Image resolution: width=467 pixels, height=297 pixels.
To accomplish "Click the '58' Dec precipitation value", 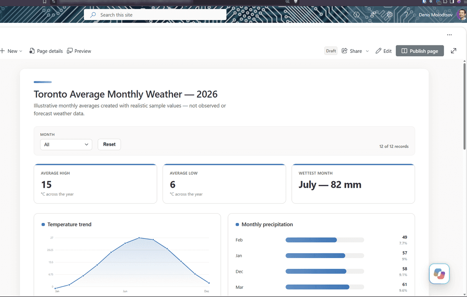I will tap(404, 269).
